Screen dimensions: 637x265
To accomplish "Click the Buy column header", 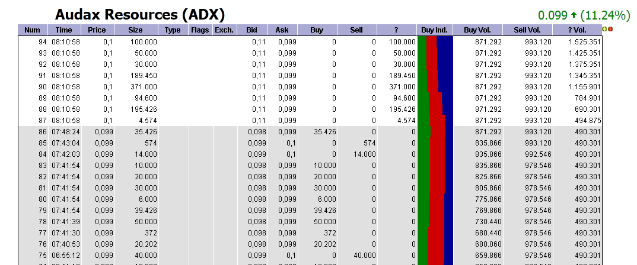I will tap(317, 30).
